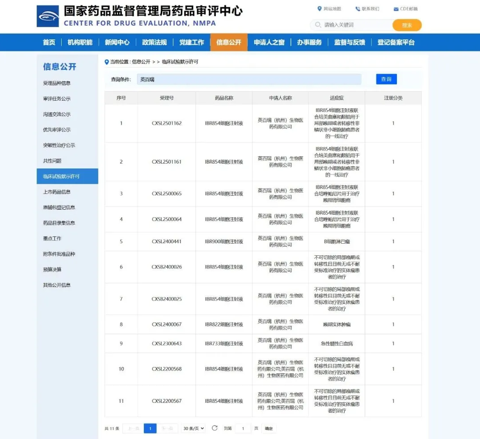Select the 信息公开 nav tab
This screenshot has height=439, width=480.
coord(229,42)
